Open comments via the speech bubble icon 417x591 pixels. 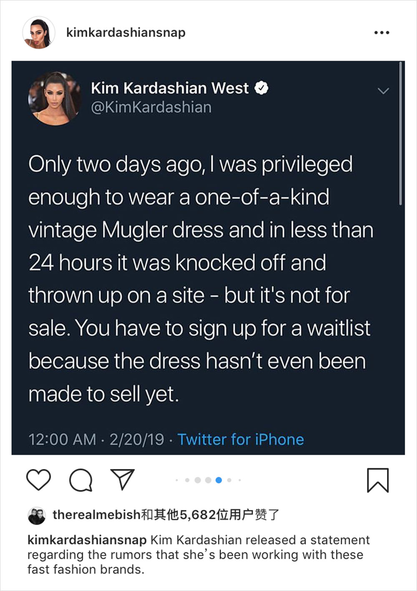80,480
